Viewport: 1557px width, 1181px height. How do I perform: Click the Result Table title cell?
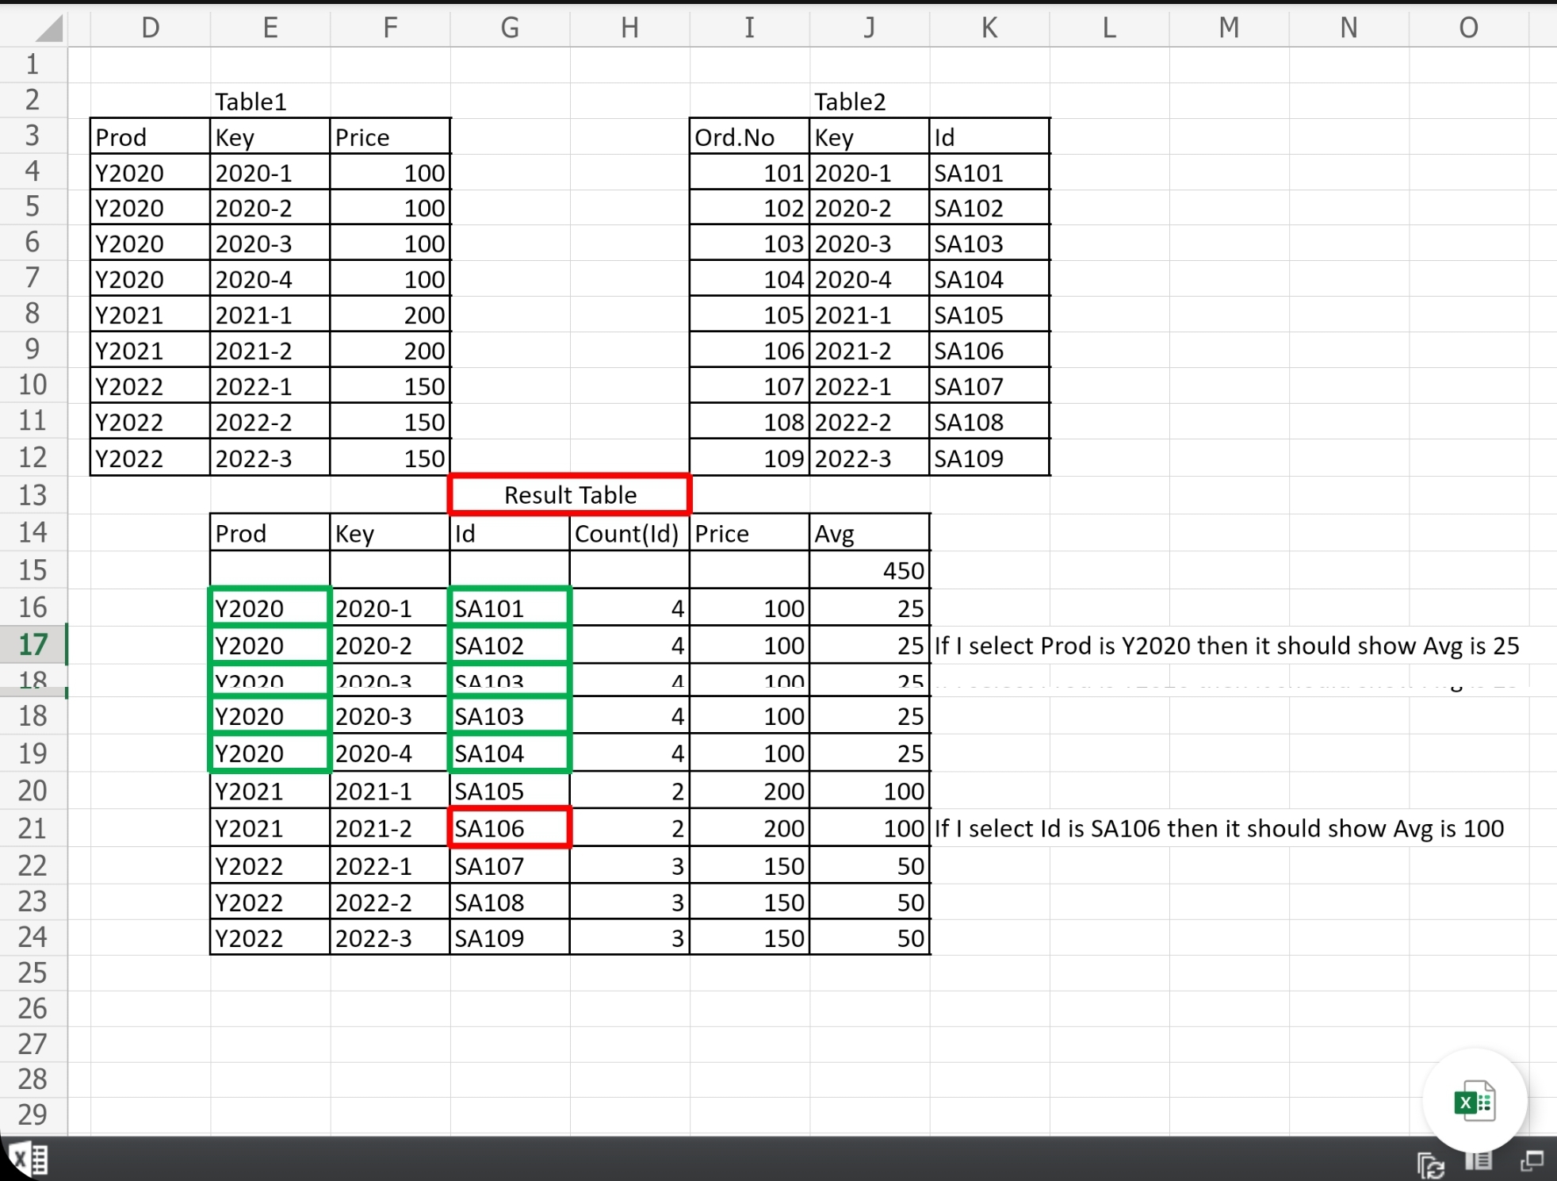click(x=569, y=495)
